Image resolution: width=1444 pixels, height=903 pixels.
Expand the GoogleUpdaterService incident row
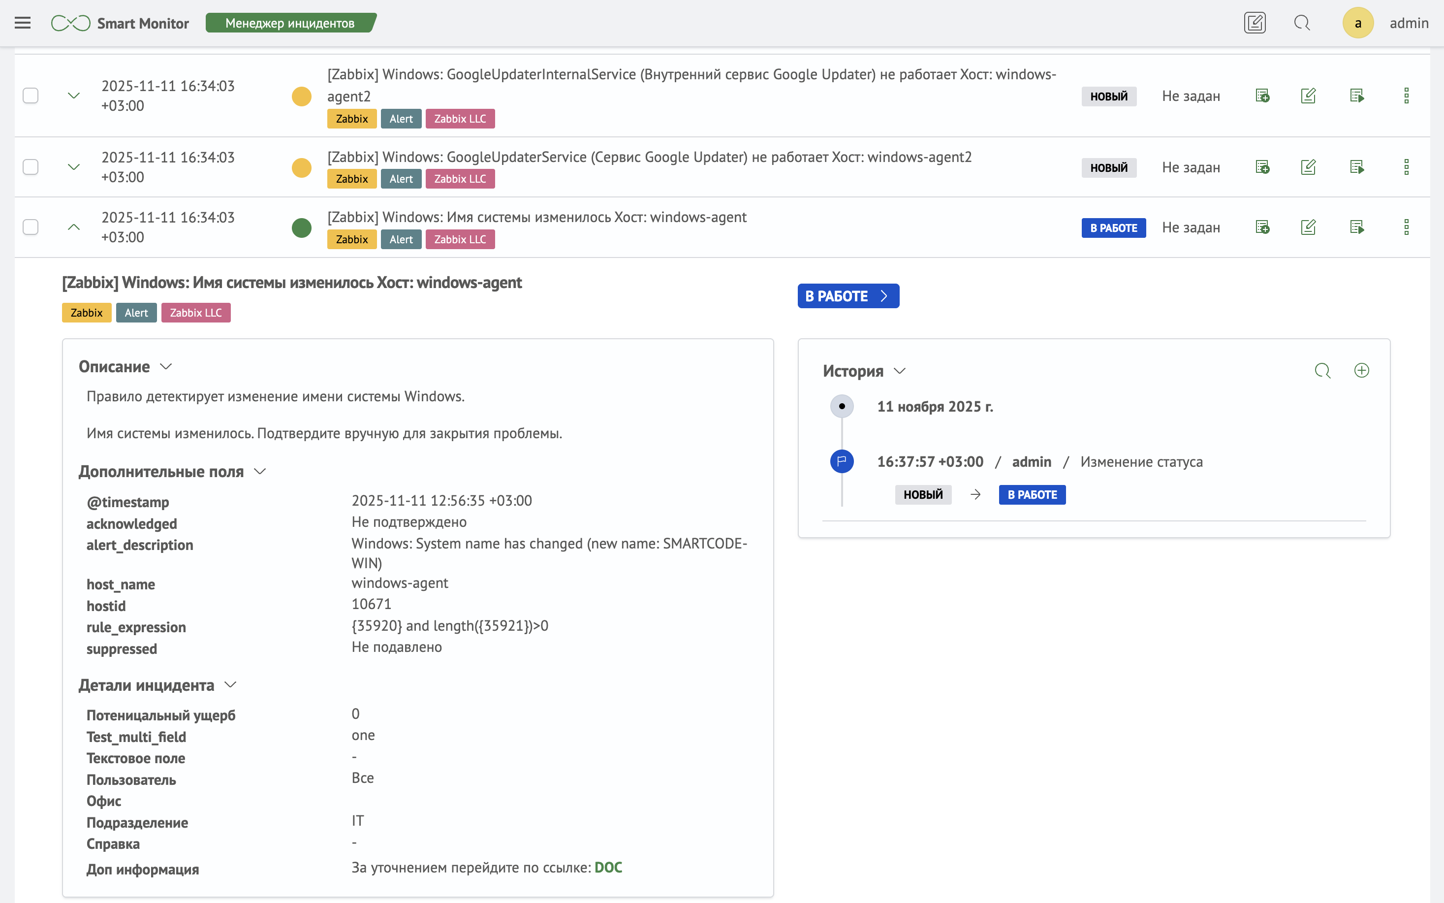click(73, 167)
